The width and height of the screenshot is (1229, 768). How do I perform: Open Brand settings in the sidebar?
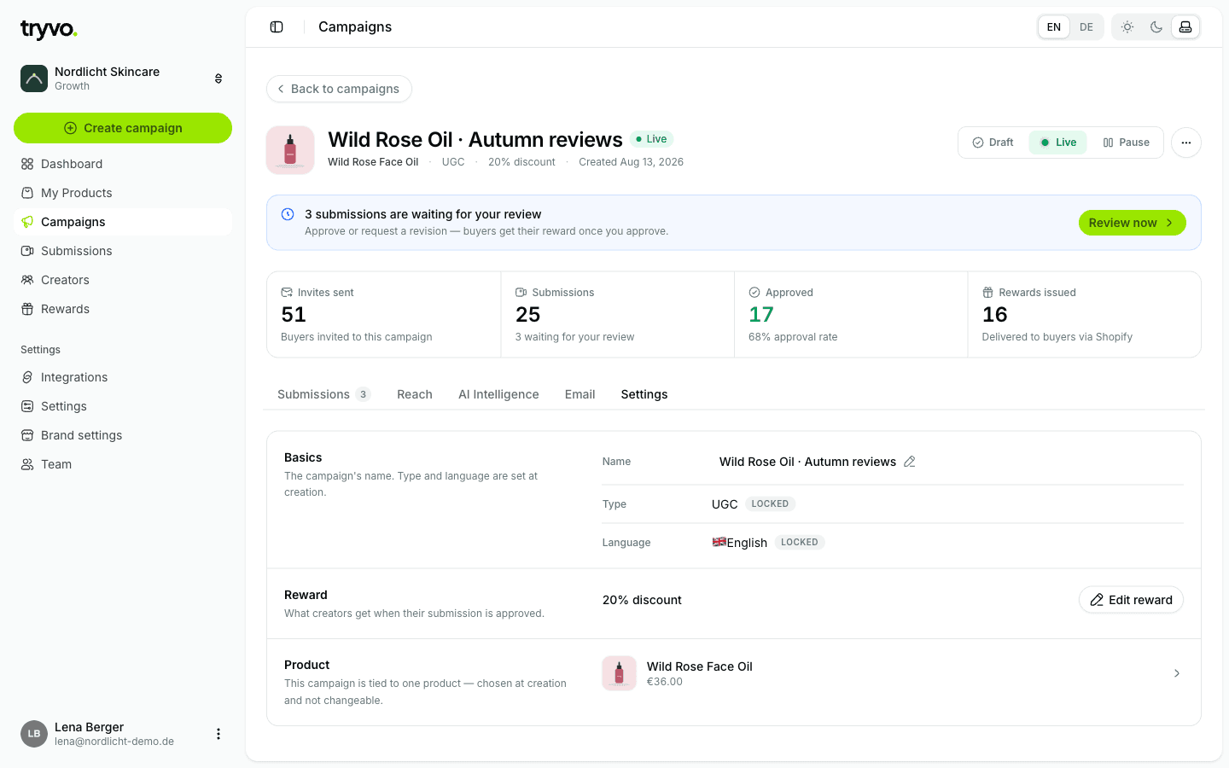coord(123,435)
